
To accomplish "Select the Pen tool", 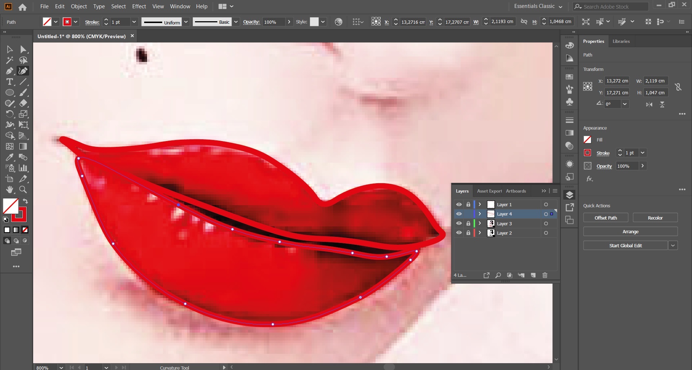I will coord(10,71).
